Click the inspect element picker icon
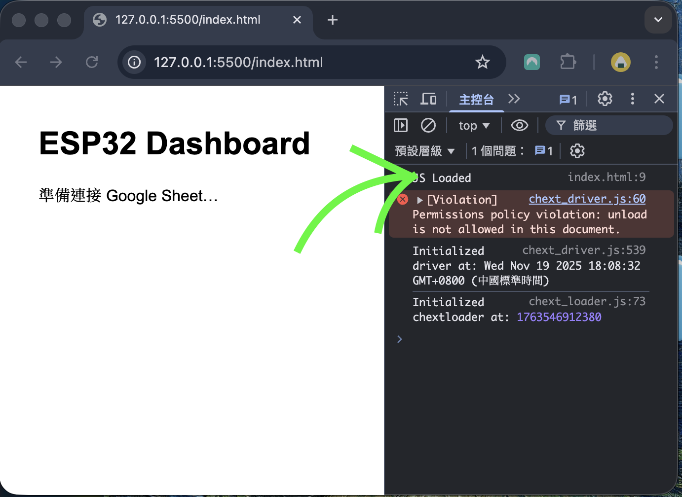Screen dimensions: 682x497 click(x=401, y=99)
